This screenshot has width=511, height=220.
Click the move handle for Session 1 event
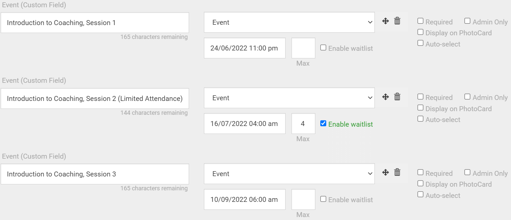pyautogui.click(x=385, y=21)
